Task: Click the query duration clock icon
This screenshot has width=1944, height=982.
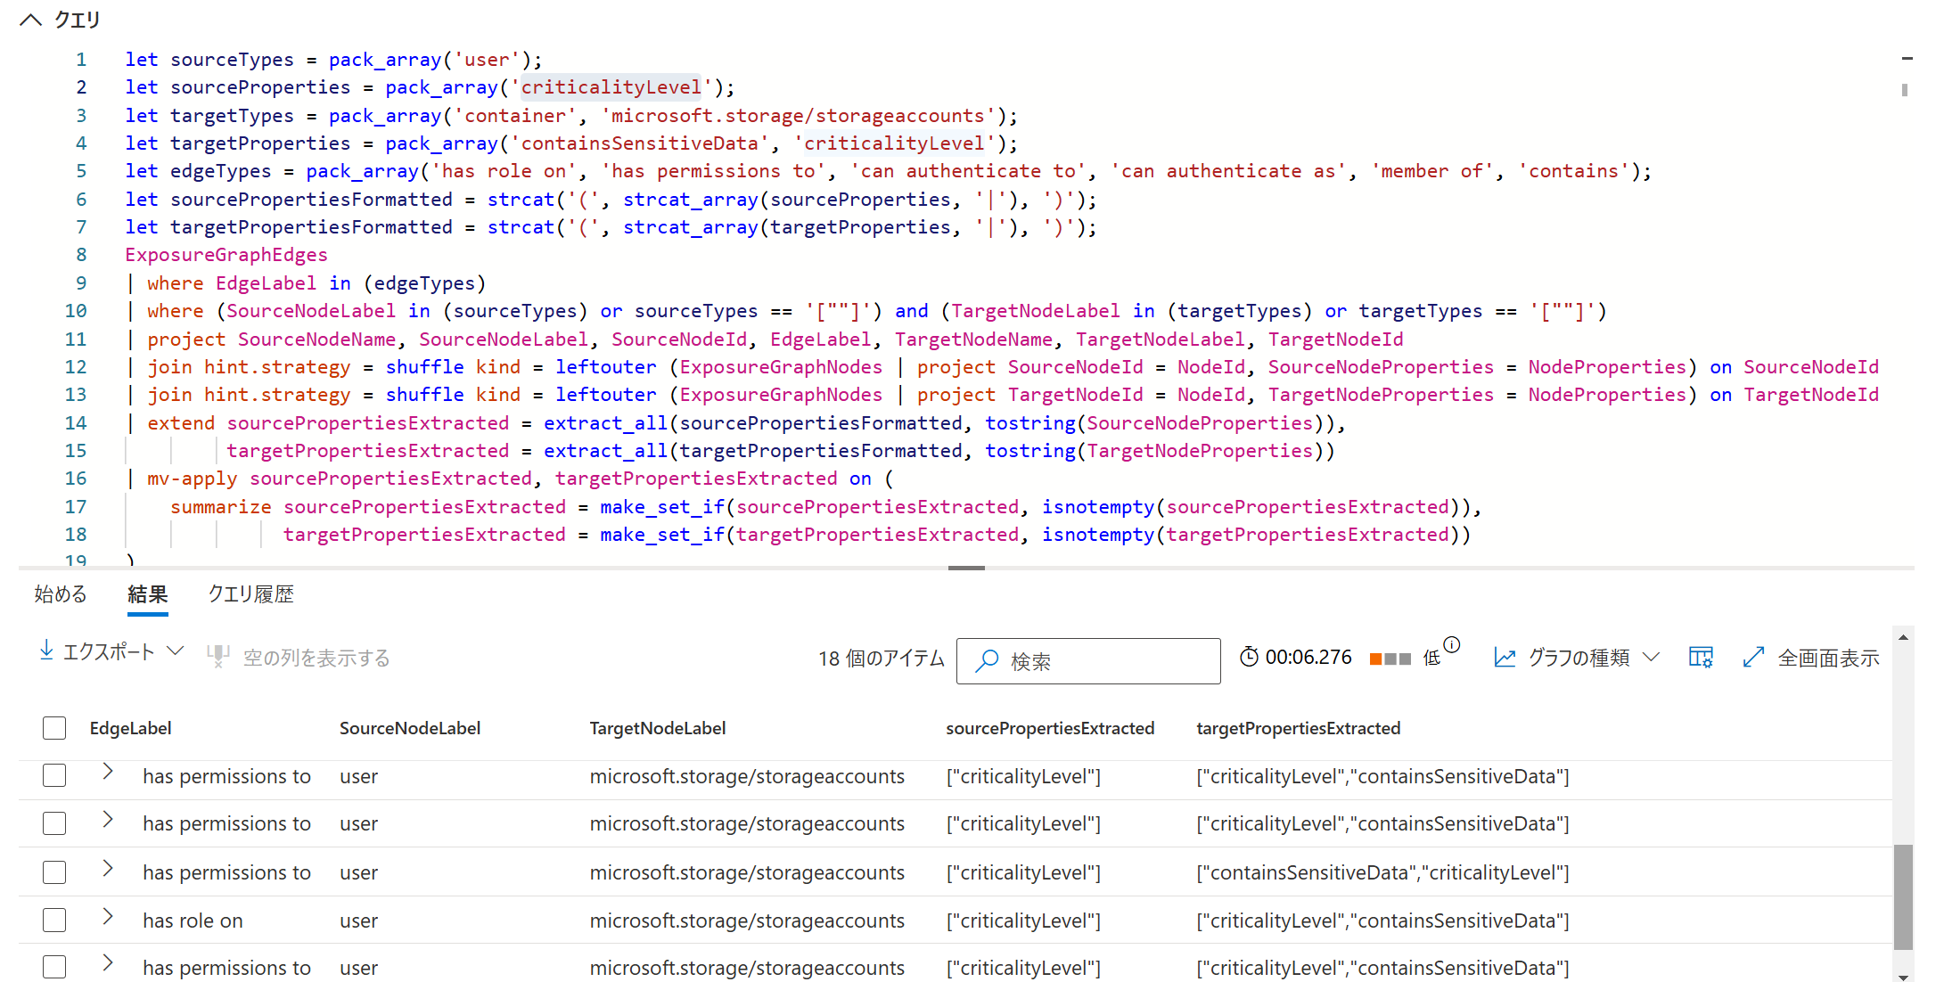Action: (1249, 657)
